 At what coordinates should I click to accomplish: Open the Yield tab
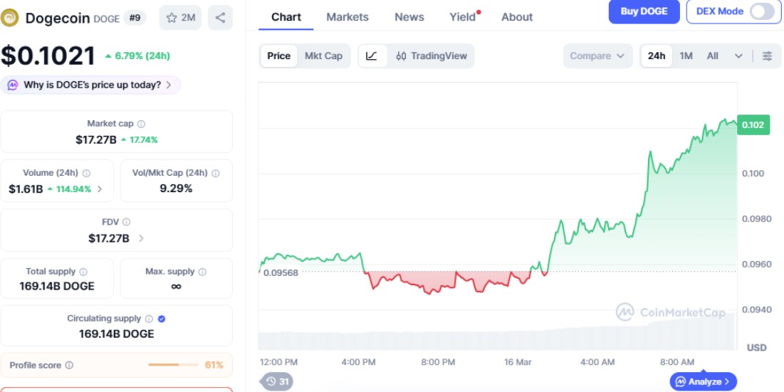[x=463, y=17]
